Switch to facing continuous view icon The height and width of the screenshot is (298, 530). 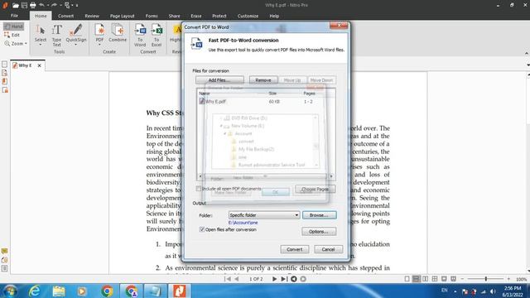pyautogui.click(x=435, y=279)
